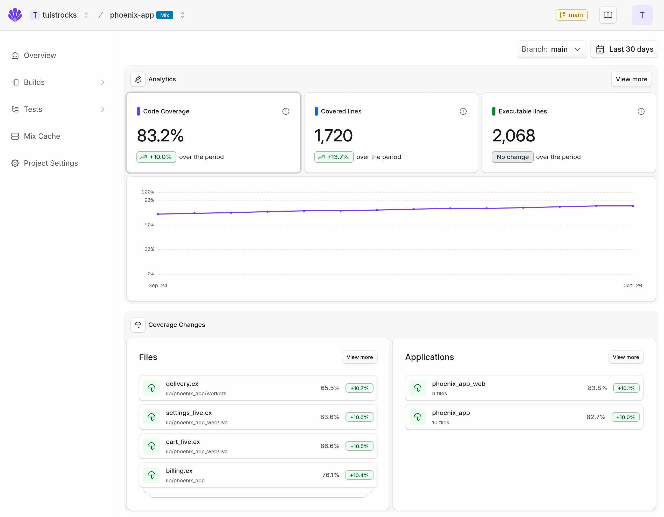Click the Tuist purple logo icon
This screenshot has width=664, height=517.
15,15
